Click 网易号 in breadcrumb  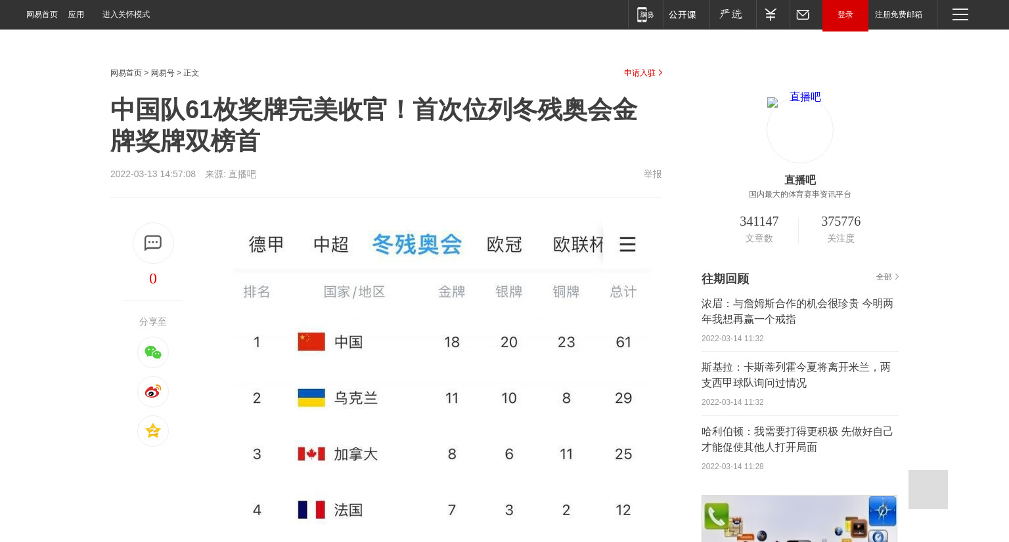pyautogui.click(x=163, y=73)
